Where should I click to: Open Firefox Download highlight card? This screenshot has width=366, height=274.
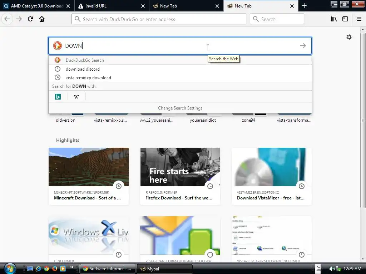(x=180, y=176)
